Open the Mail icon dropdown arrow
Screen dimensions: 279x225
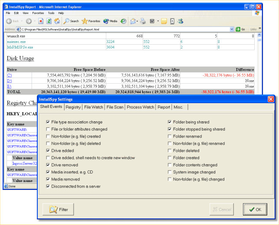[137, 21]
